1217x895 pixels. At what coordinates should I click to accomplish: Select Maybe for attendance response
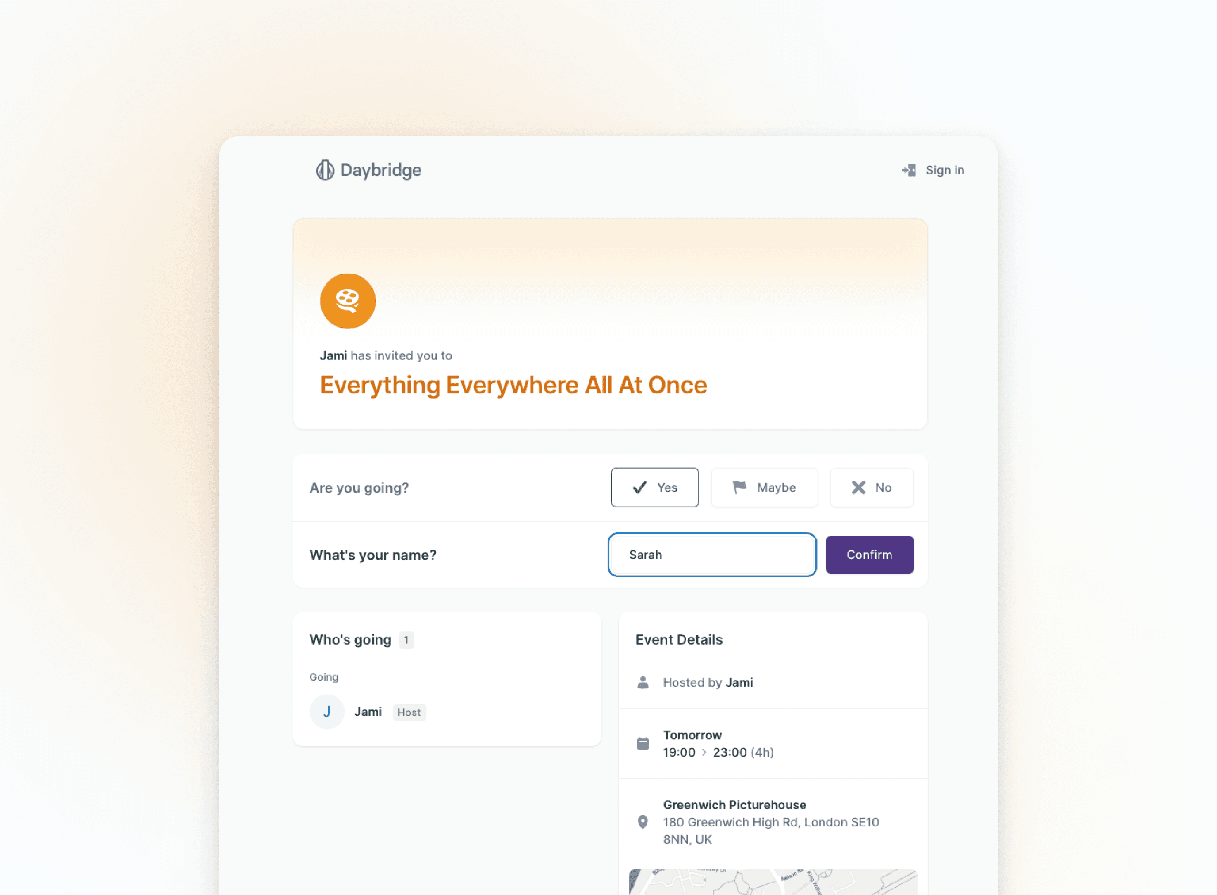pos(763,488)
